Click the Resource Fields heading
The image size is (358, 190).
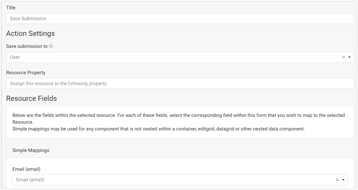(x=31, y=98)
